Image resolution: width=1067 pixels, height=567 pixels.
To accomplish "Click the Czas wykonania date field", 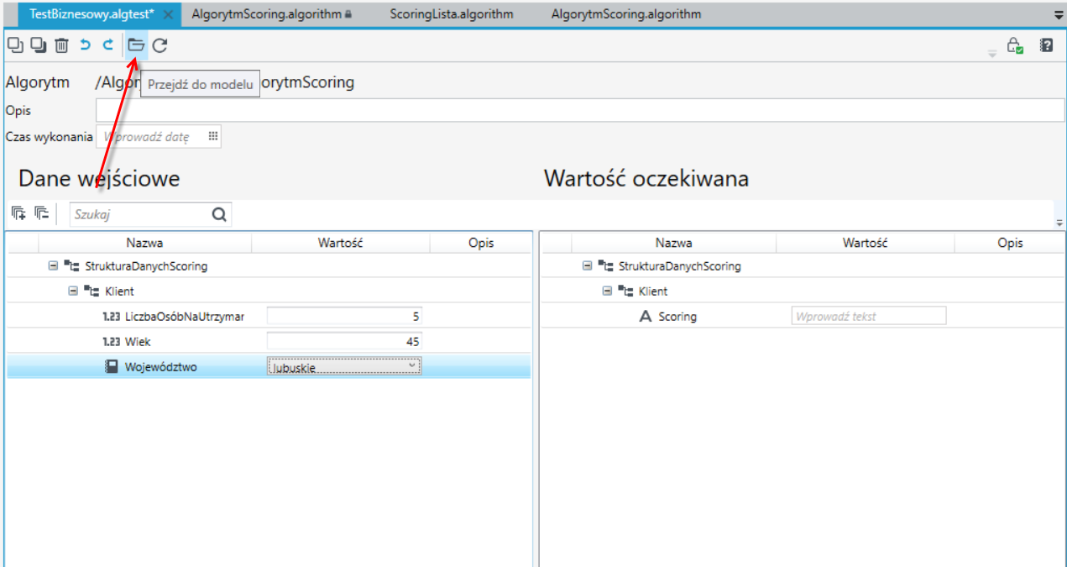I will pyautogui.click(x=160, y=136).
